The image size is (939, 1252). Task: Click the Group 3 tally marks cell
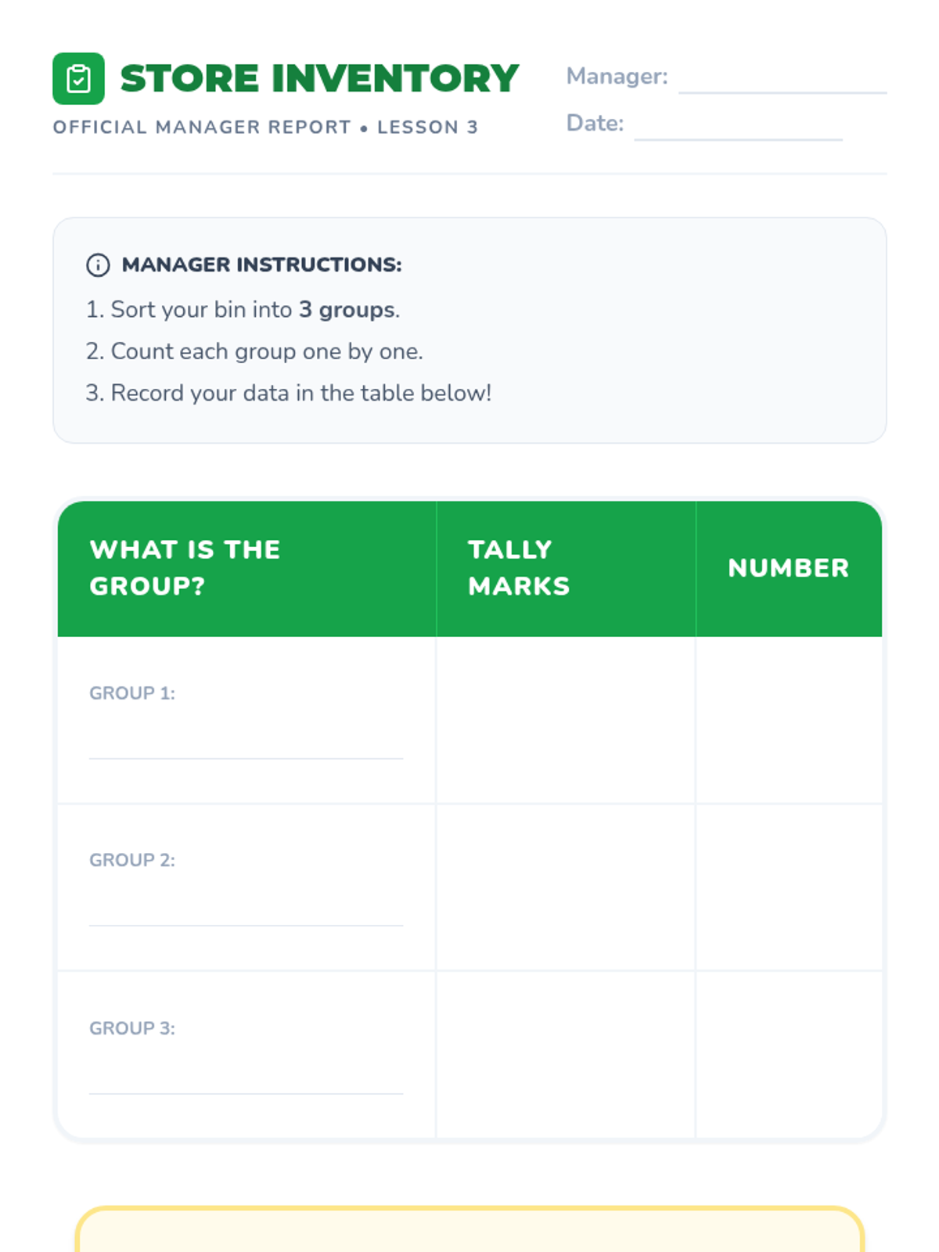click(565, 1055)
